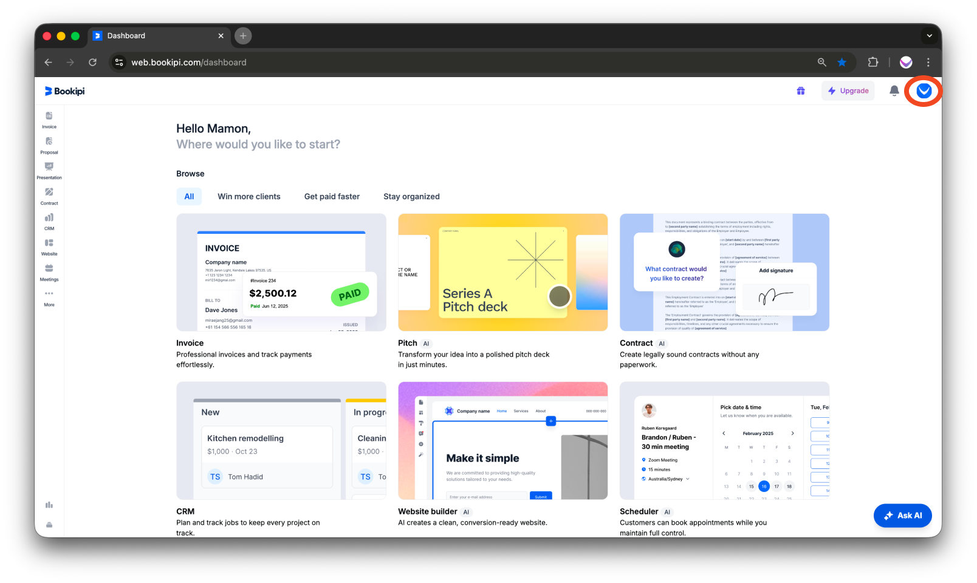
Task: Click the Upgrade button
Action: tap(848, 90)
